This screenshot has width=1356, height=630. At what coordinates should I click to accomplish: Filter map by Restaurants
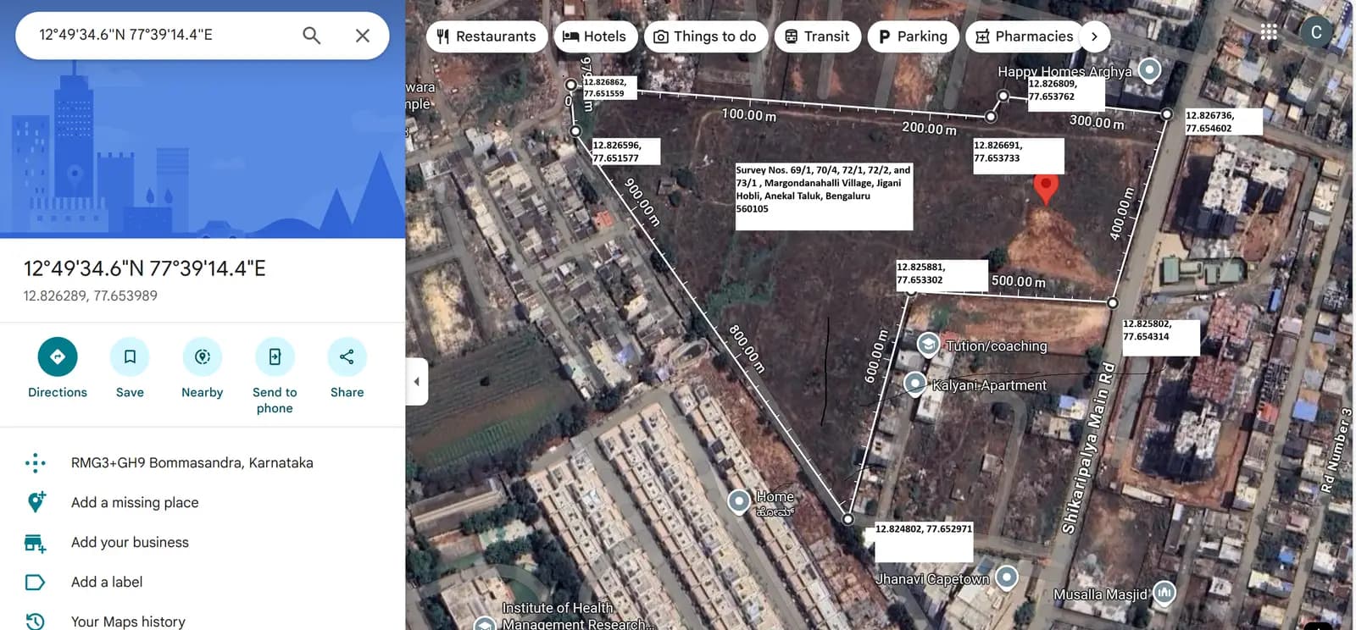click(486, 36)
